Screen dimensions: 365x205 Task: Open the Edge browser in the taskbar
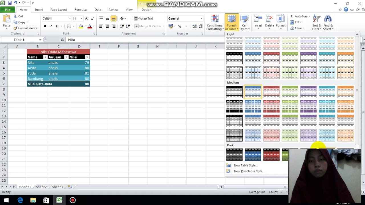(20, 200)
